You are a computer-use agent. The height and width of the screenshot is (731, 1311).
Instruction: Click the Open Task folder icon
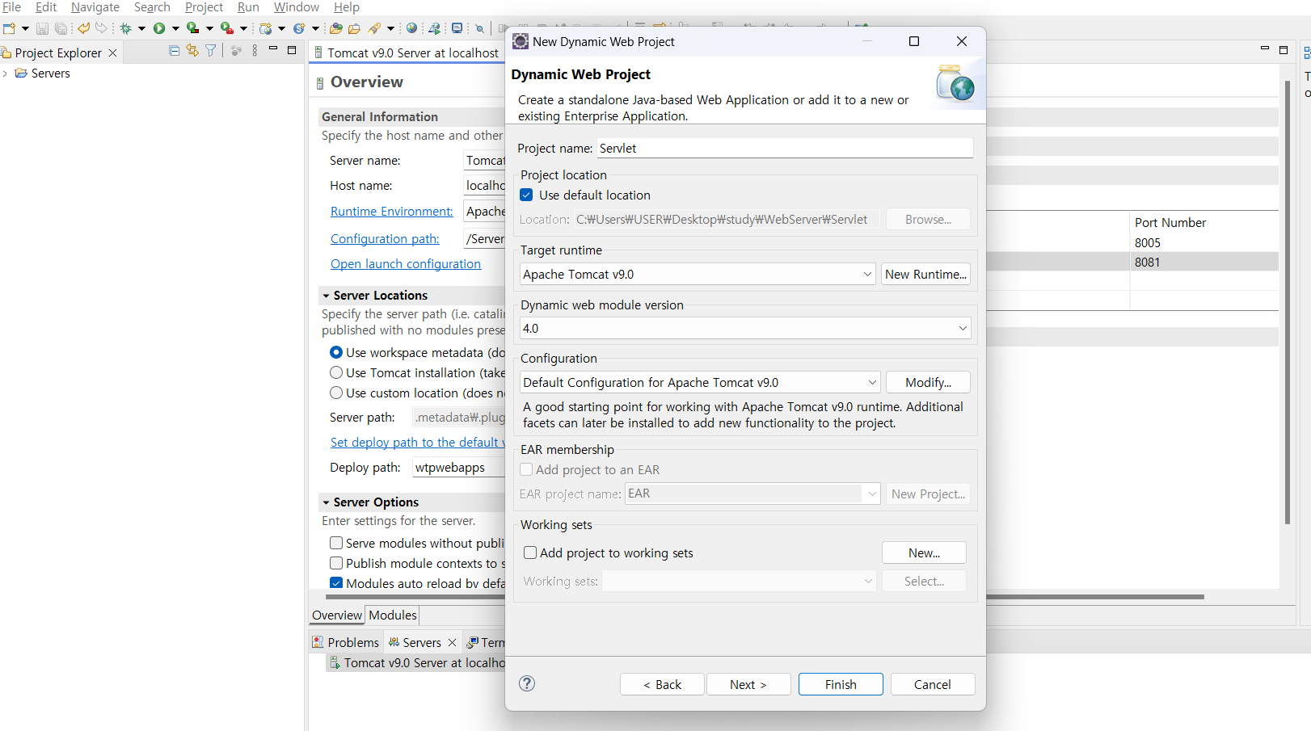pyautogui.click(x=354, y=28)
